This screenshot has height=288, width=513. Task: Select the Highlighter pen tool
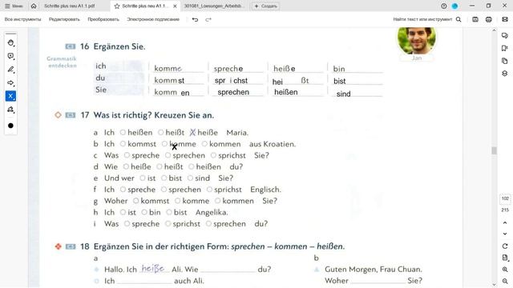(10, 70)
